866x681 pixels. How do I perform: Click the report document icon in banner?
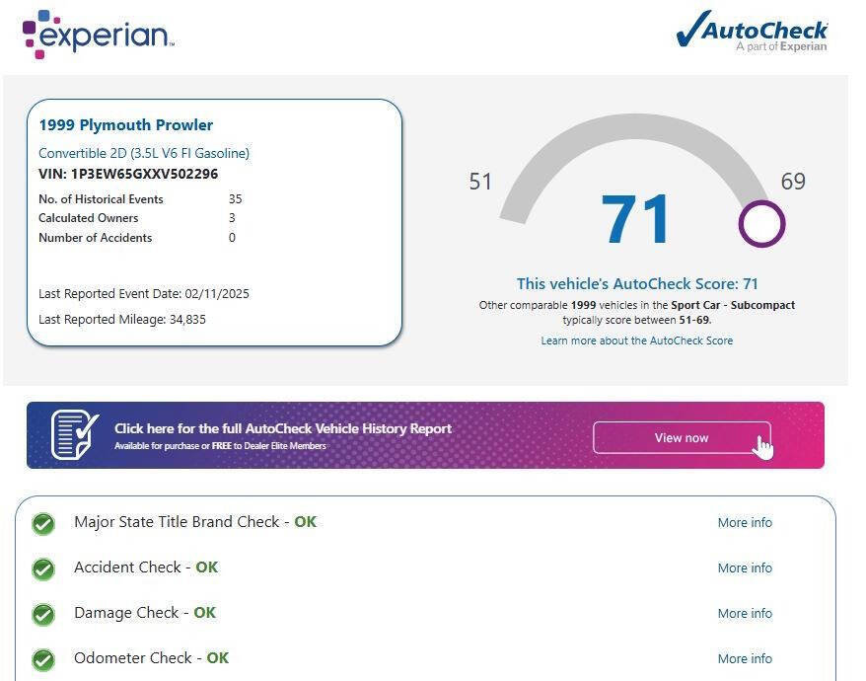74,435
